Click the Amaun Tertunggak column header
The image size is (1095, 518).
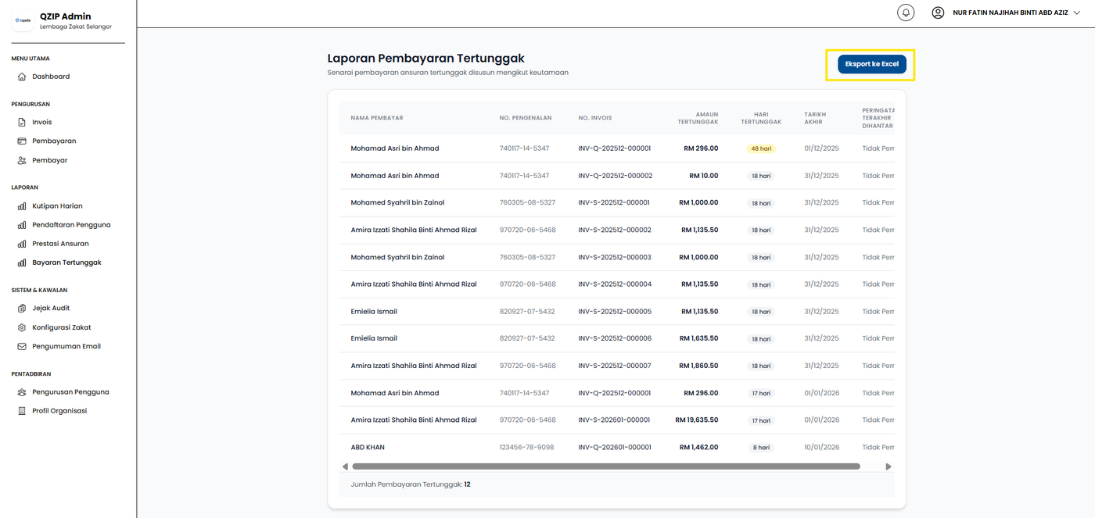pos(698,118)
